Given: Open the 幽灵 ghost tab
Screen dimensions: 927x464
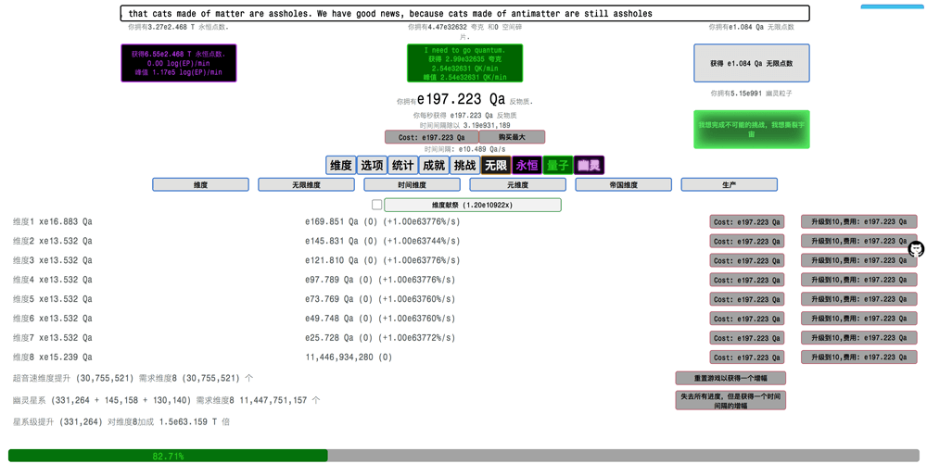Looking at the screenshot, I should pos(589,166).
